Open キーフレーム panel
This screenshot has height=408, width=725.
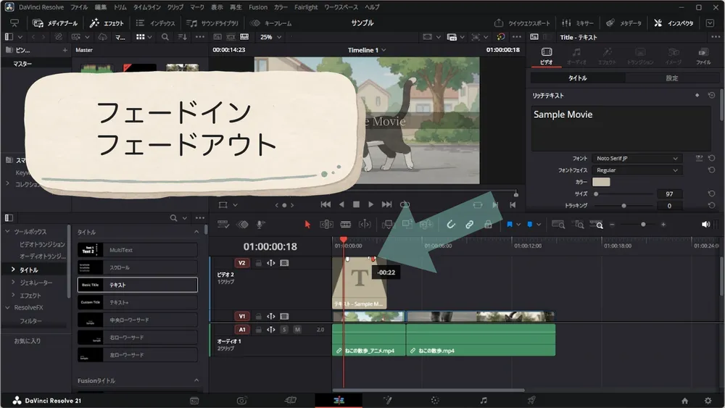pyautogui.click(x=271, y=23)
